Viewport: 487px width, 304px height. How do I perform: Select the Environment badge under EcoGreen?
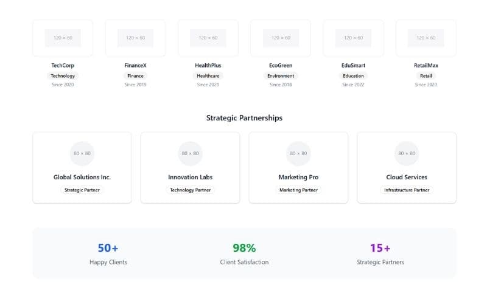pyautogui.click(x=281, y=76)
